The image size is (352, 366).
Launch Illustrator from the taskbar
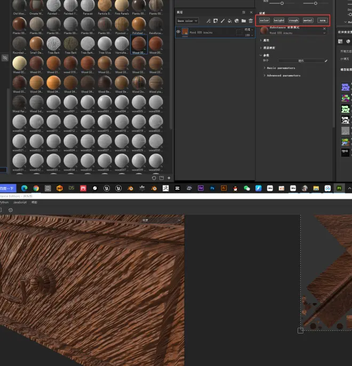pyautogui.click(x=223, y=188)
